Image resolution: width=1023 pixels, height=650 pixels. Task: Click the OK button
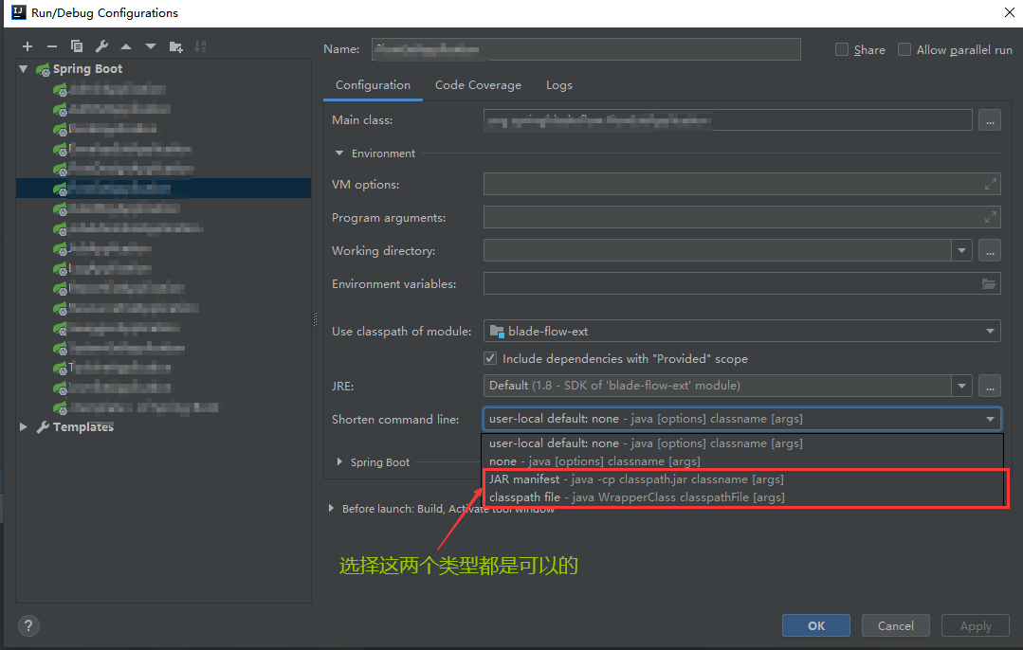click(x=815, y=625)
